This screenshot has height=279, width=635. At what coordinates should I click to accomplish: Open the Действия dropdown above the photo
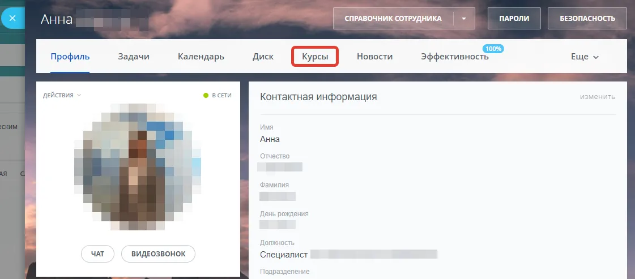(x=62, y=95)
